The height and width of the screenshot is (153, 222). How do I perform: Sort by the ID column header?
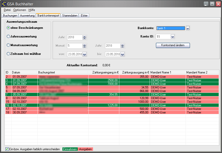[x=8, y=72]
